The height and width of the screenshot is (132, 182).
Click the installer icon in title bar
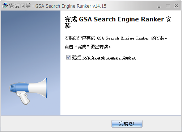click(x=5, y=6)
